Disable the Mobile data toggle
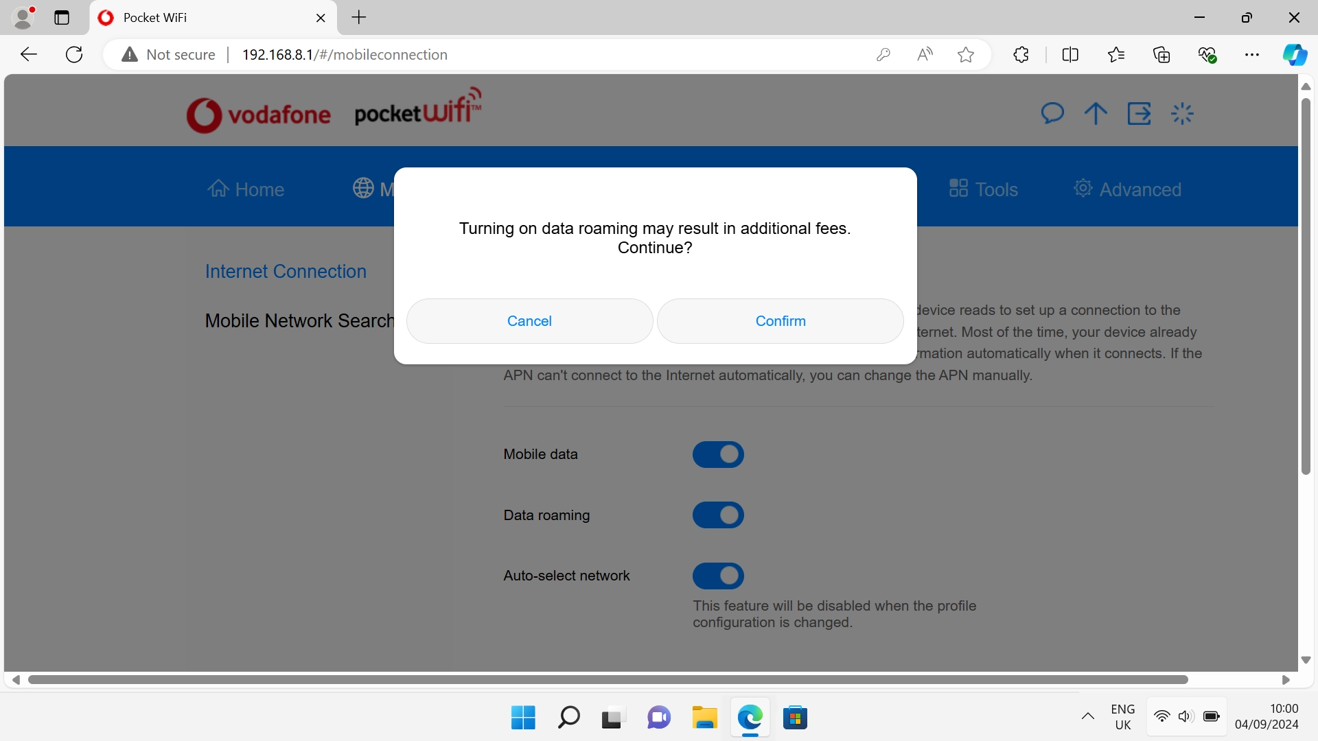This screenshot has width=1318, height=741. click(718, 454)
